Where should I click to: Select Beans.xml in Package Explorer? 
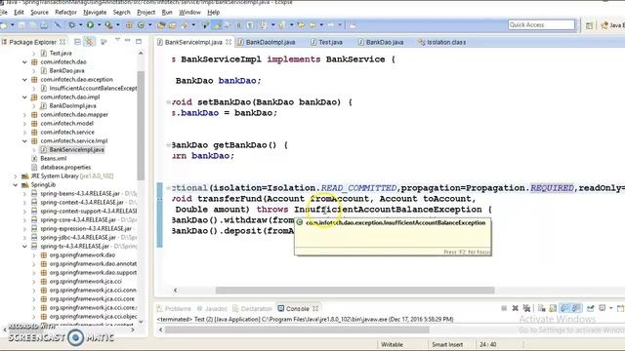(49, 158)
